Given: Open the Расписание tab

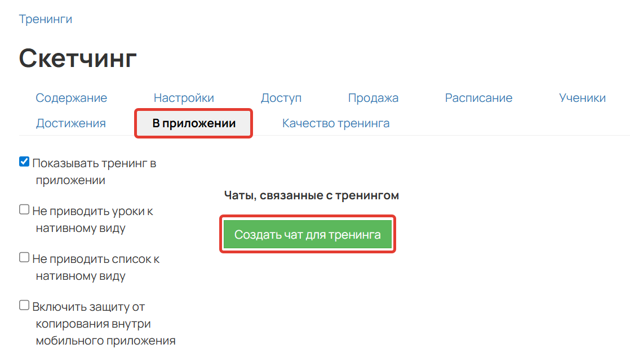Looking at the screenshot, I should [478, 97].
